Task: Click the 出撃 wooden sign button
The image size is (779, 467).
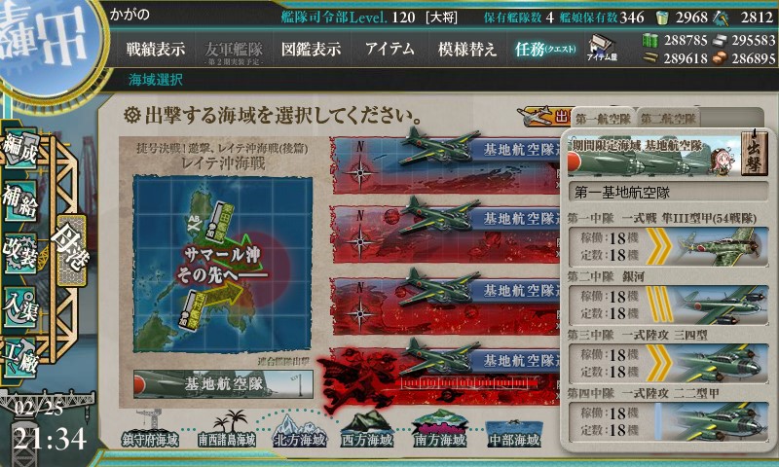Action: pyautogui.click(x=754, y=154)
